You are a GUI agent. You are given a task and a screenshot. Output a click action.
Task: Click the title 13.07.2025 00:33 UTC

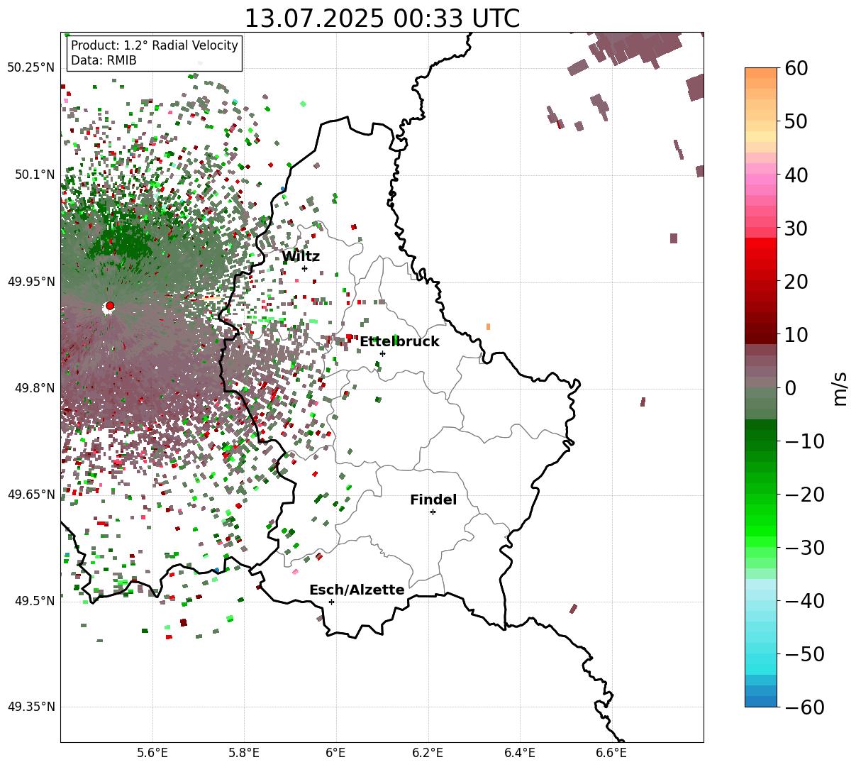(382, 18)
